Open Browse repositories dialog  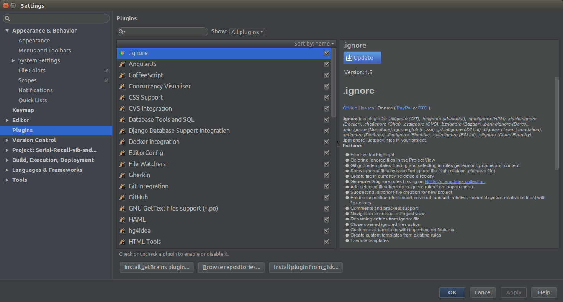pos(232,267)
